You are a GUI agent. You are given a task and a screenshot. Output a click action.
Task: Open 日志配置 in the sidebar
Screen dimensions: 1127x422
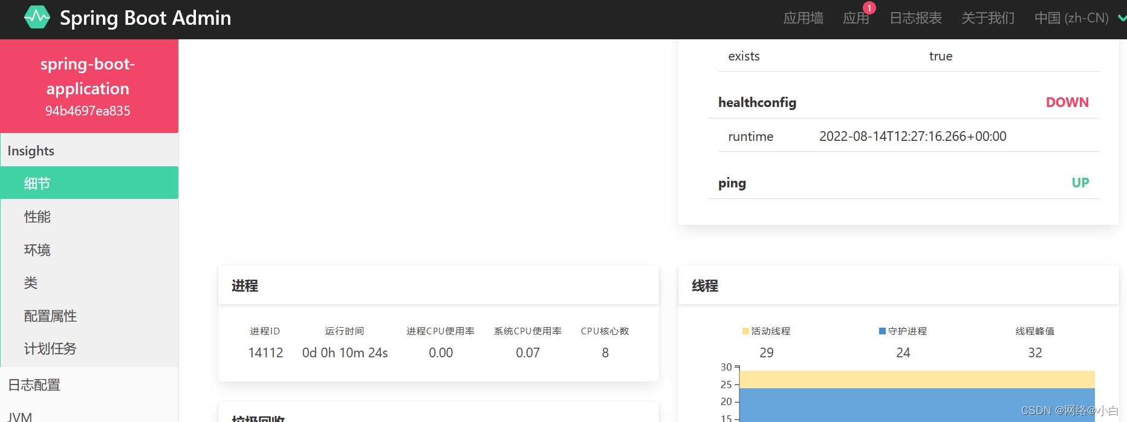coord(89,385)
